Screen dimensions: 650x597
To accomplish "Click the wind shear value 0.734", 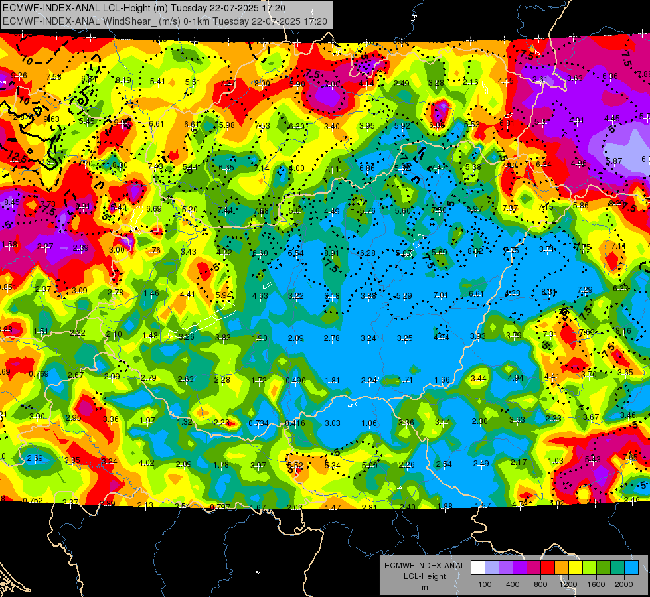I will pyautogui.click(x=258, y=423).
